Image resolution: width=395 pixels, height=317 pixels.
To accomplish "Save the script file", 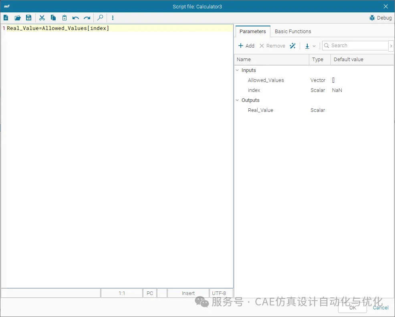I will click(28, 18).
